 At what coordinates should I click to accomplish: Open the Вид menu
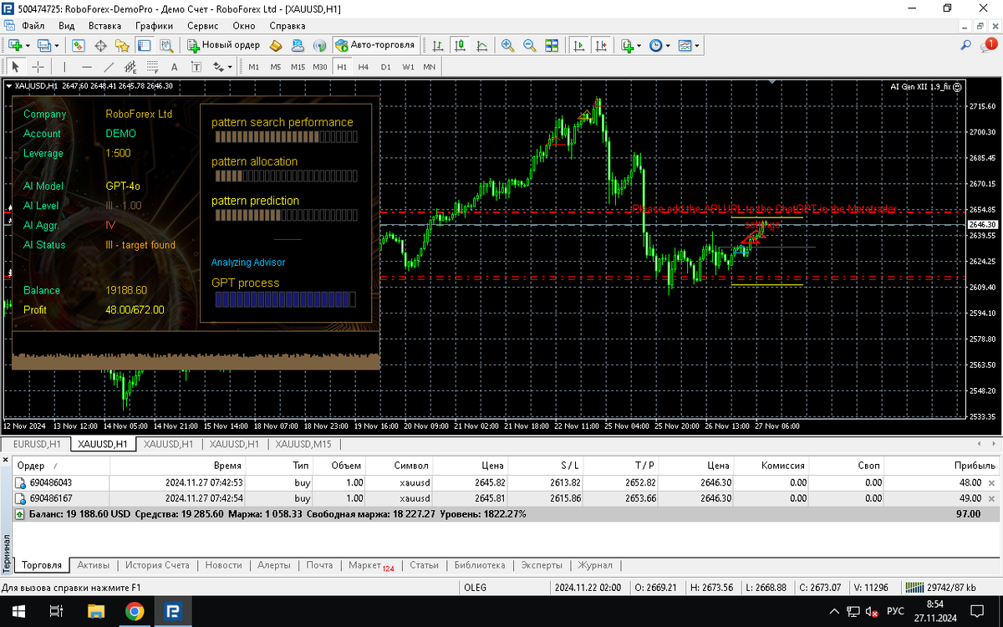pyautogui.click(x=67, y=26)
